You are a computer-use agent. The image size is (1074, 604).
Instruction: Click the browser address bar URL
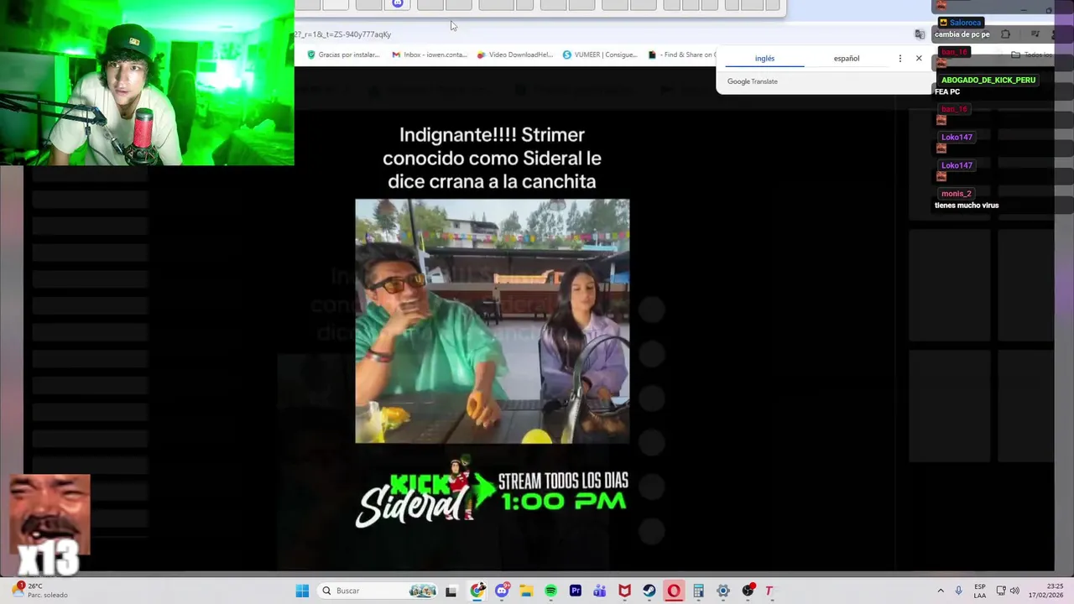coord(342,34)
